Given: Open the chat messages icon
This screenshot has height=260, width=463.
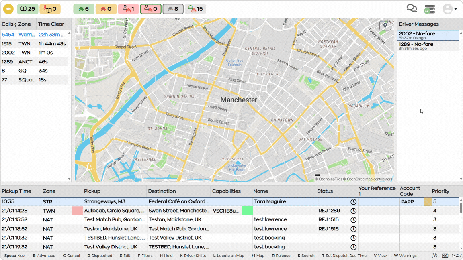Looking at the screenshot, I should pos(412,8).
